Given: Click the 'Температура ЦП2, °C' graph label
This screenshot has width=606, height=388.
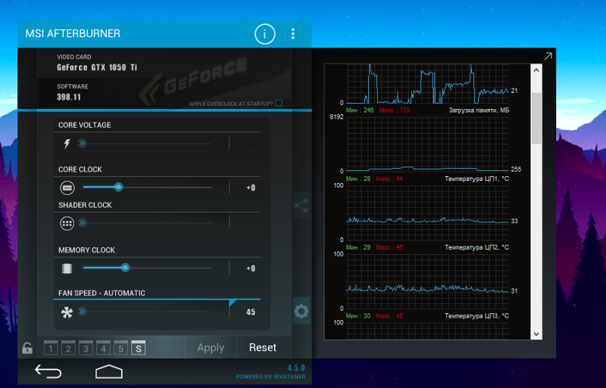Looking at the screenshot, I should 477,247.
